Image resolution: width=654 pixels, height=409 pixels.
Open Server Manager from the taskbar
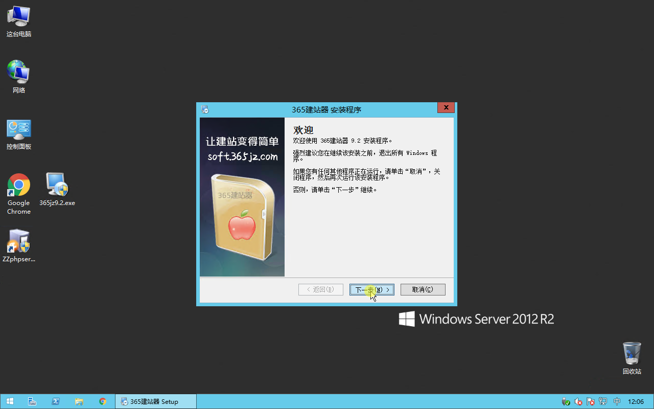tap(32, 401)
